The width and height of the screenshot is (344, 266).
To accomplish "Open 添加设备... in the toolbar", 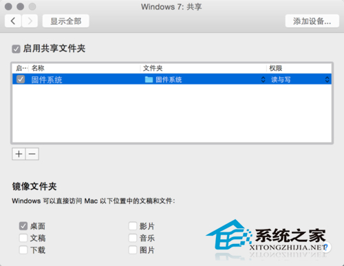I will click(312, 21).
